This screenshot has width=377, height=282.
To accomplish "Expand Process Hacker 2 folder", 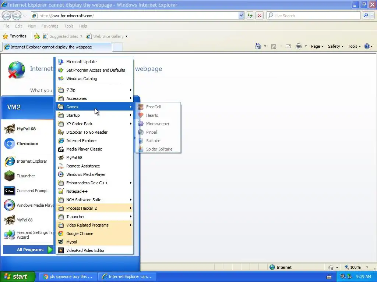I will pyautogui.click(x=94, y=208).
